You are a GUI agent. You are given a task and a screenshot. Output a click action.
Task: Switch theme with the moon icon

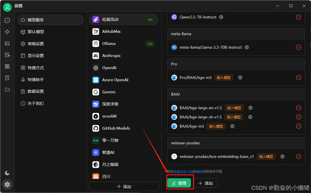7,173
